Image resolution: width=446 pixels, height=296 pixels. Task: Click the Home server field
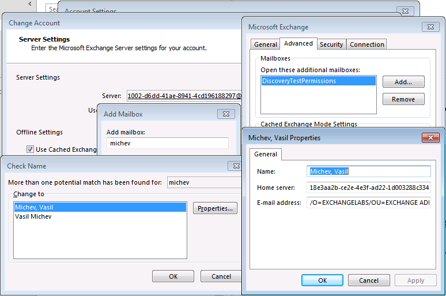pyautogui.click(x=369, y=188)
